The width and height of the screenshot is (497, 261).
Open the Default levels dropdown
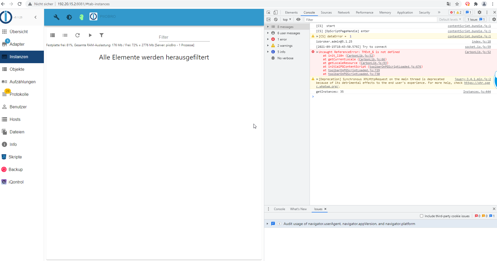click(x=450, y=19)
